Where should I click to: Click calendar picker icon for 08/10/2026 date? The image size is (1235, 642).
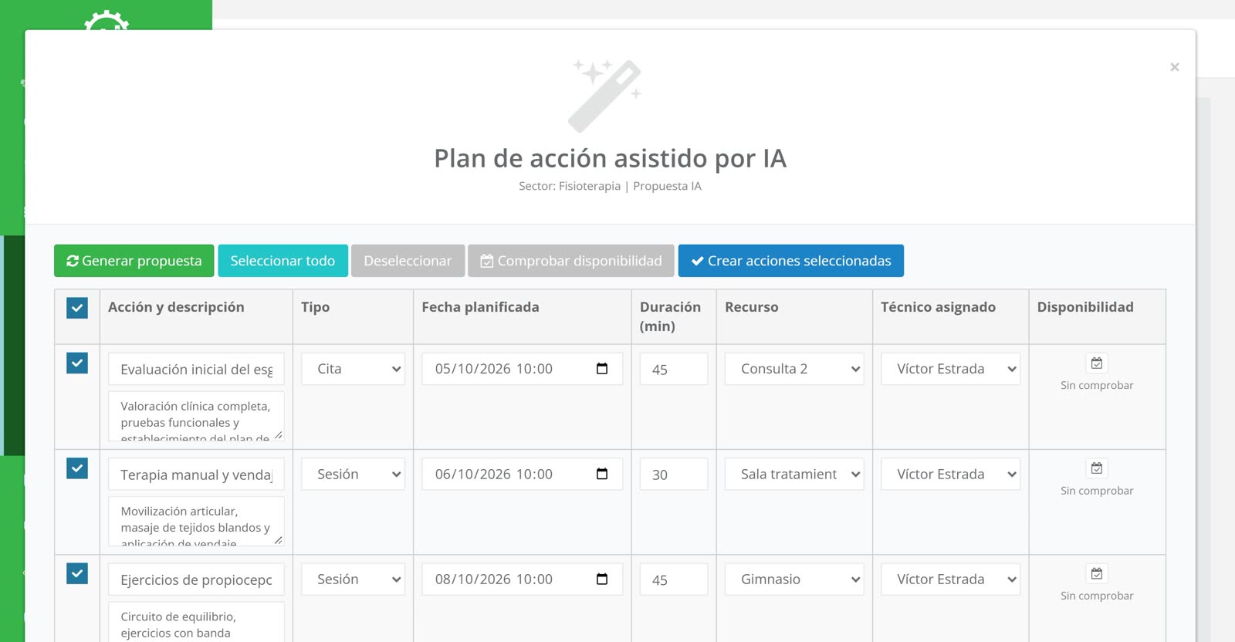tap(602, 579)
